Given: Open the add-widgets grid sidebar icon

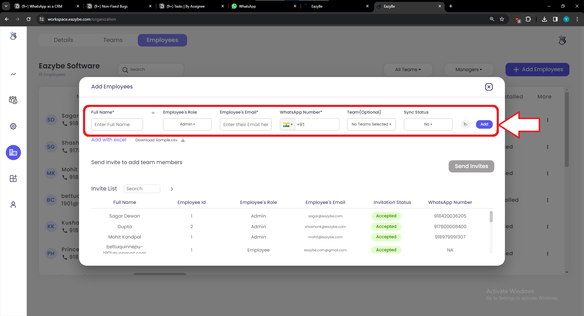Looking at the screenshot, I should [13, 178].
